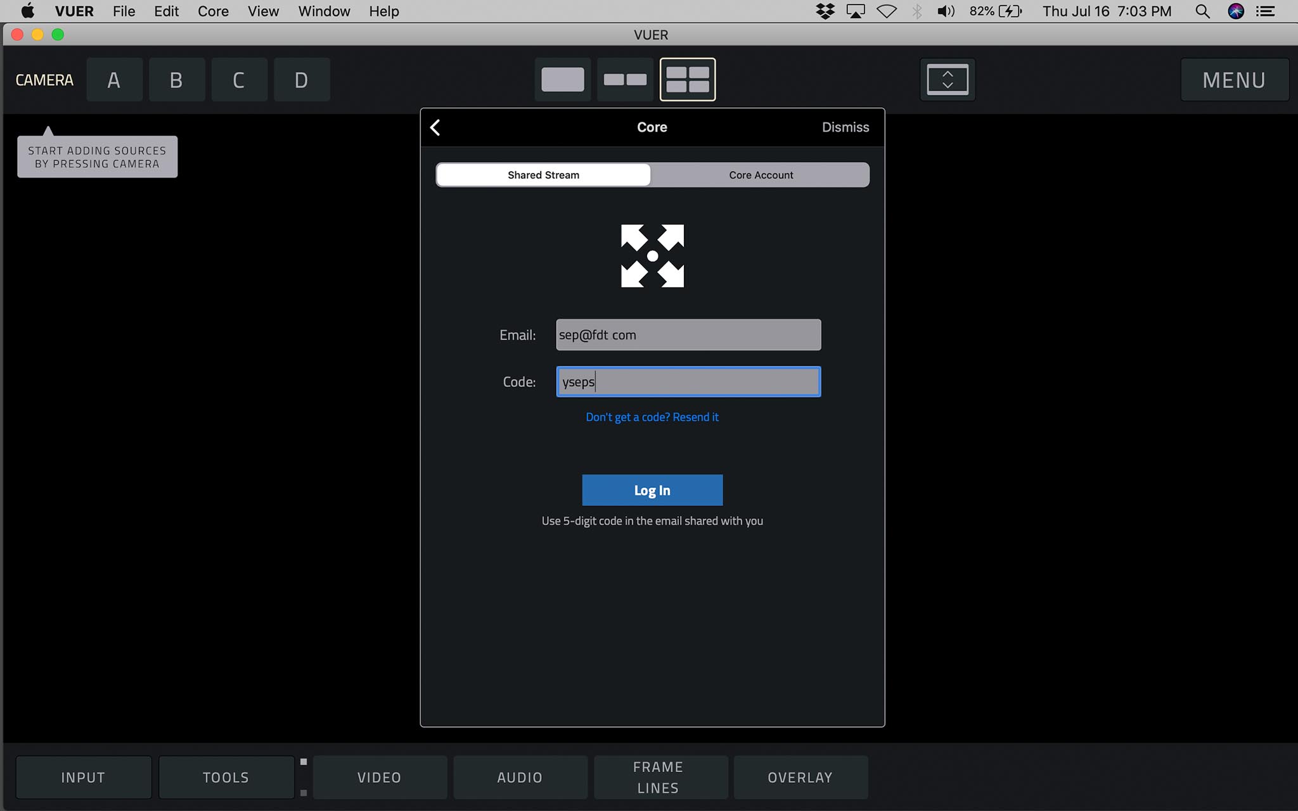Focus the Email input field

point(688,335)
